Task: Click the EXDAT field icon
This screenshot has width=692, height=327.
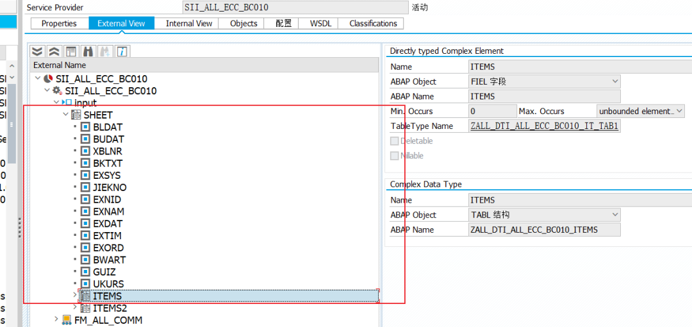Action: 85,224
